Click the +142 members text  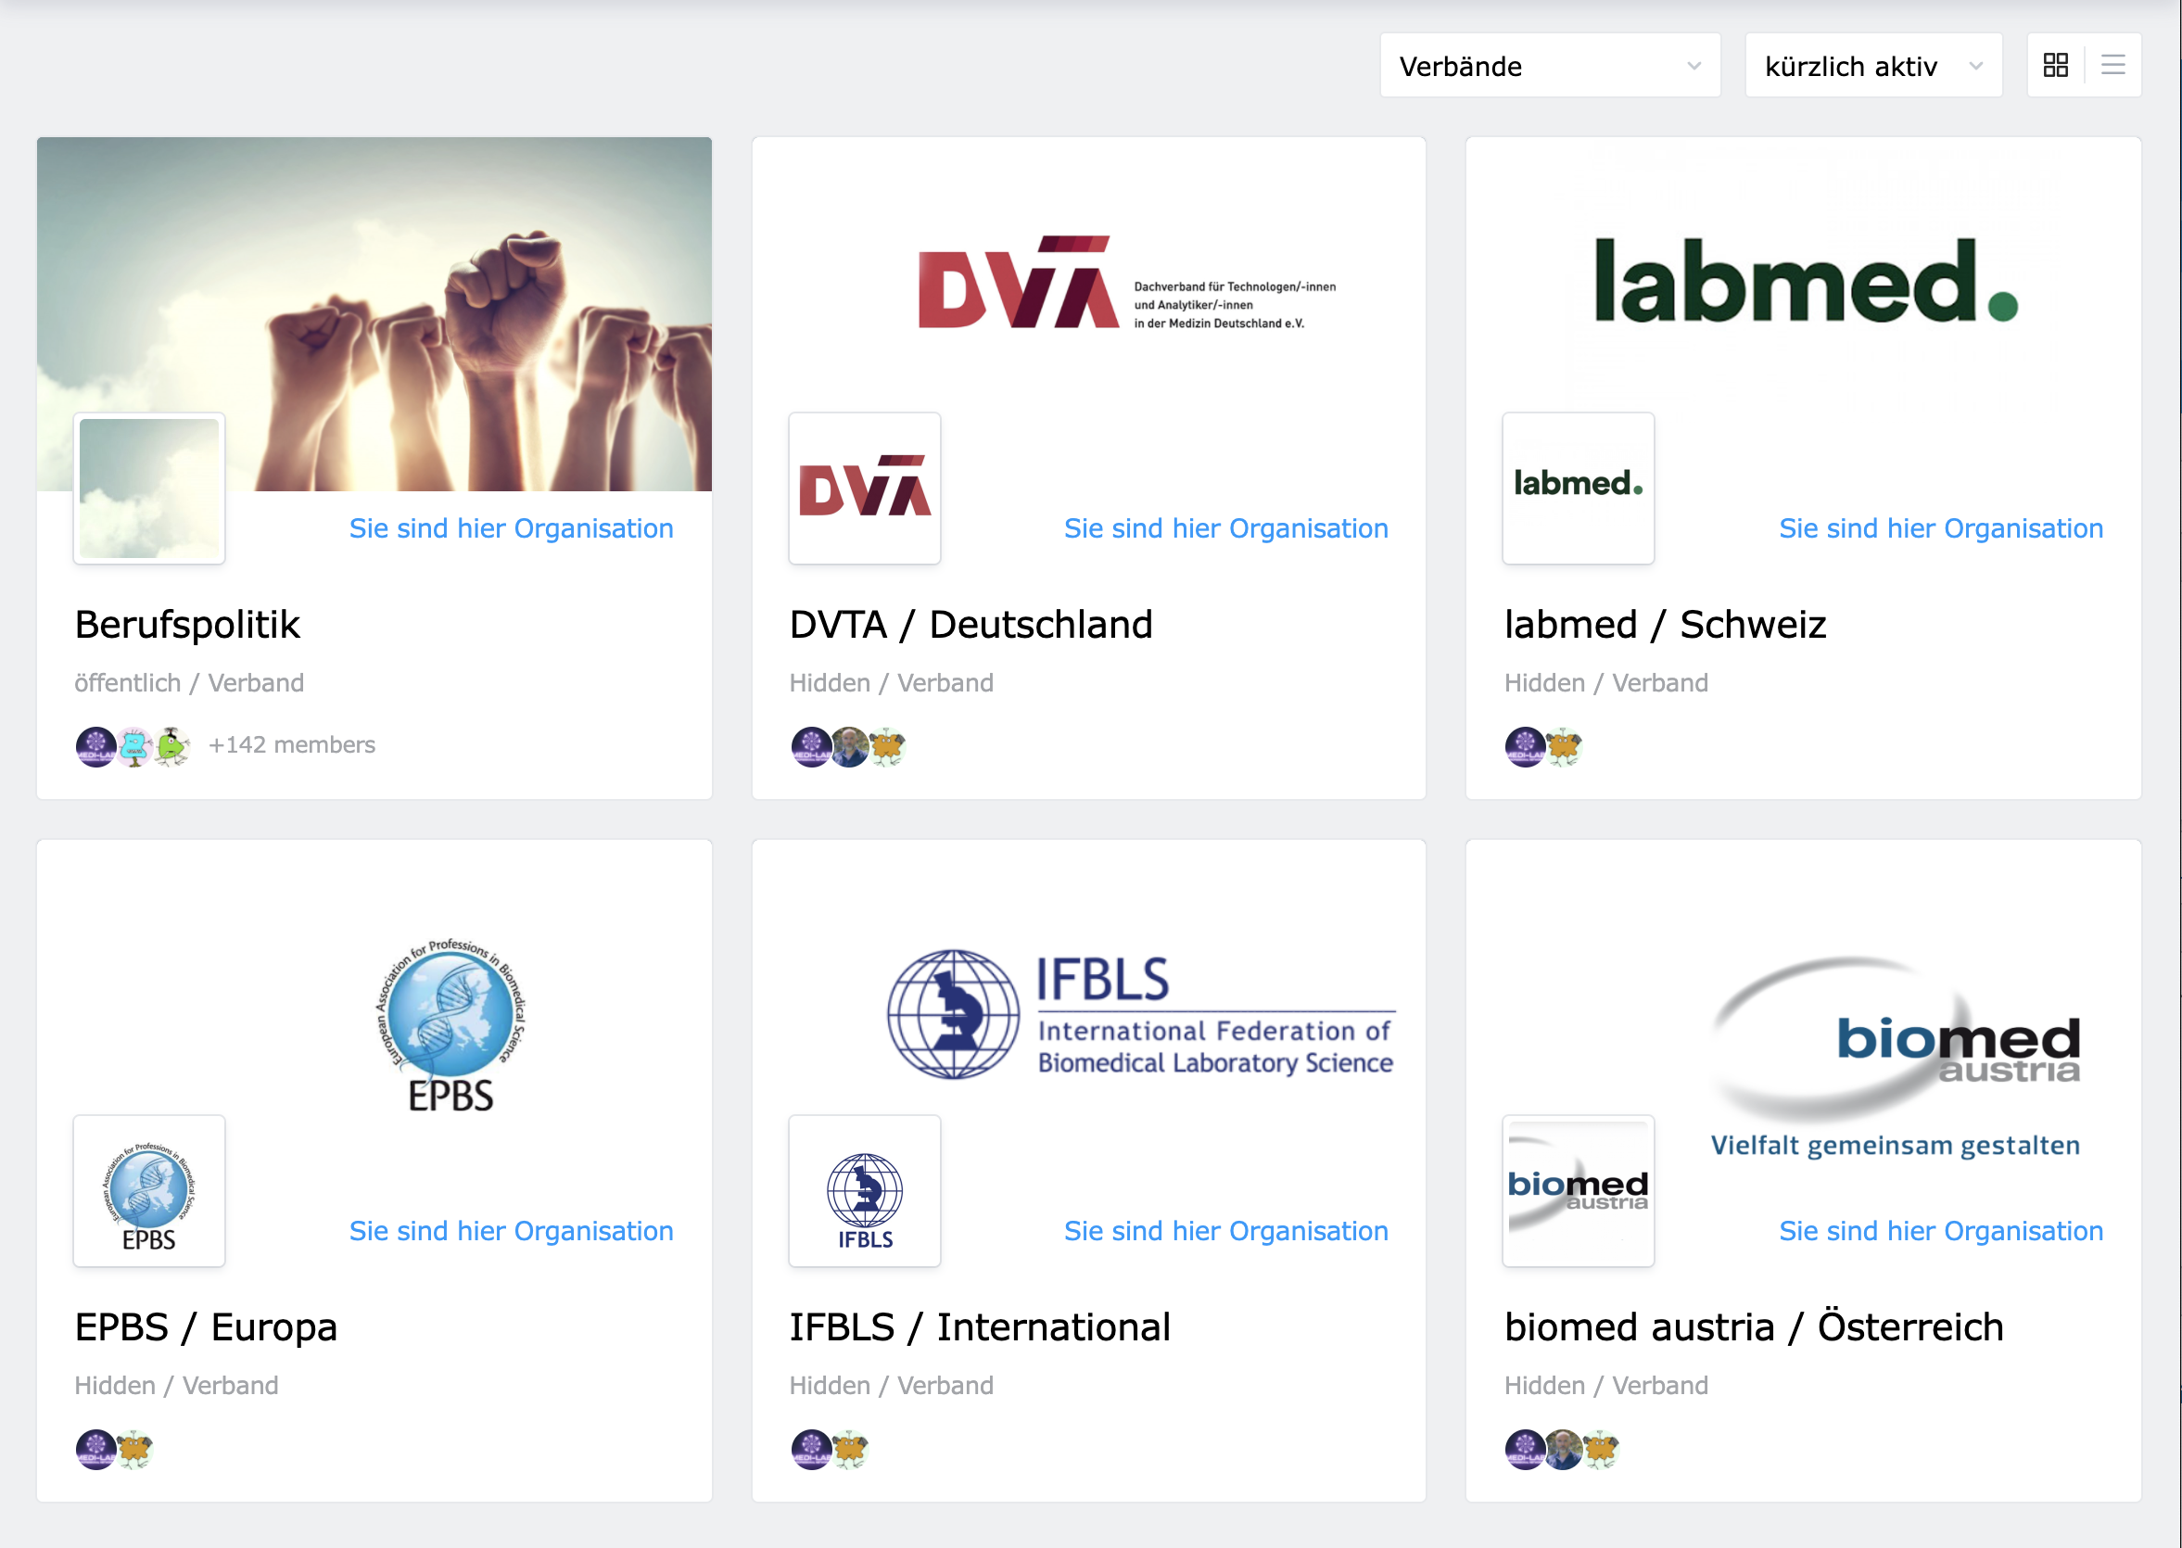click(292, 744)
